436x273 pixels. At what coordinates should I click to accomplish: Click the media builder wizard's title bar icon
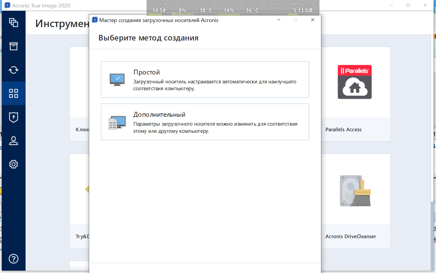(x=95, y=20)
